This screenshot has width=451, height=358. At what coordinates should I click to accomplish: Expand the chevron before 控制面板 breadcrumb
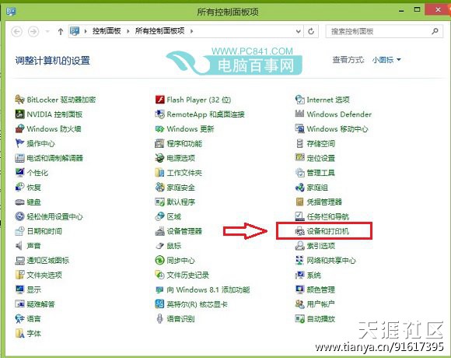[86, 31]
